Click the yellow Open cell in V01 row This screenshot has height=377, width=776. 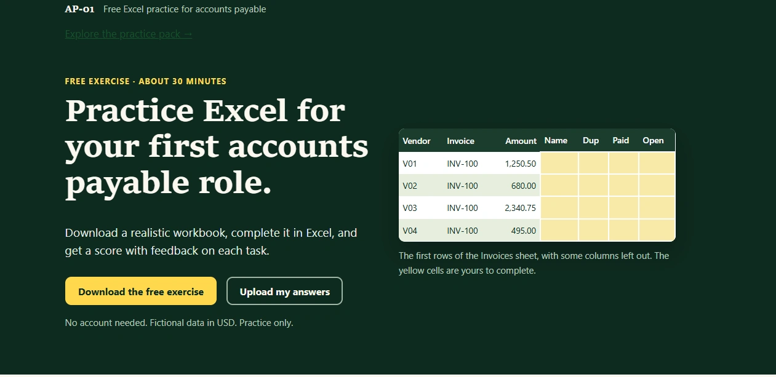[x=657, y=163]
